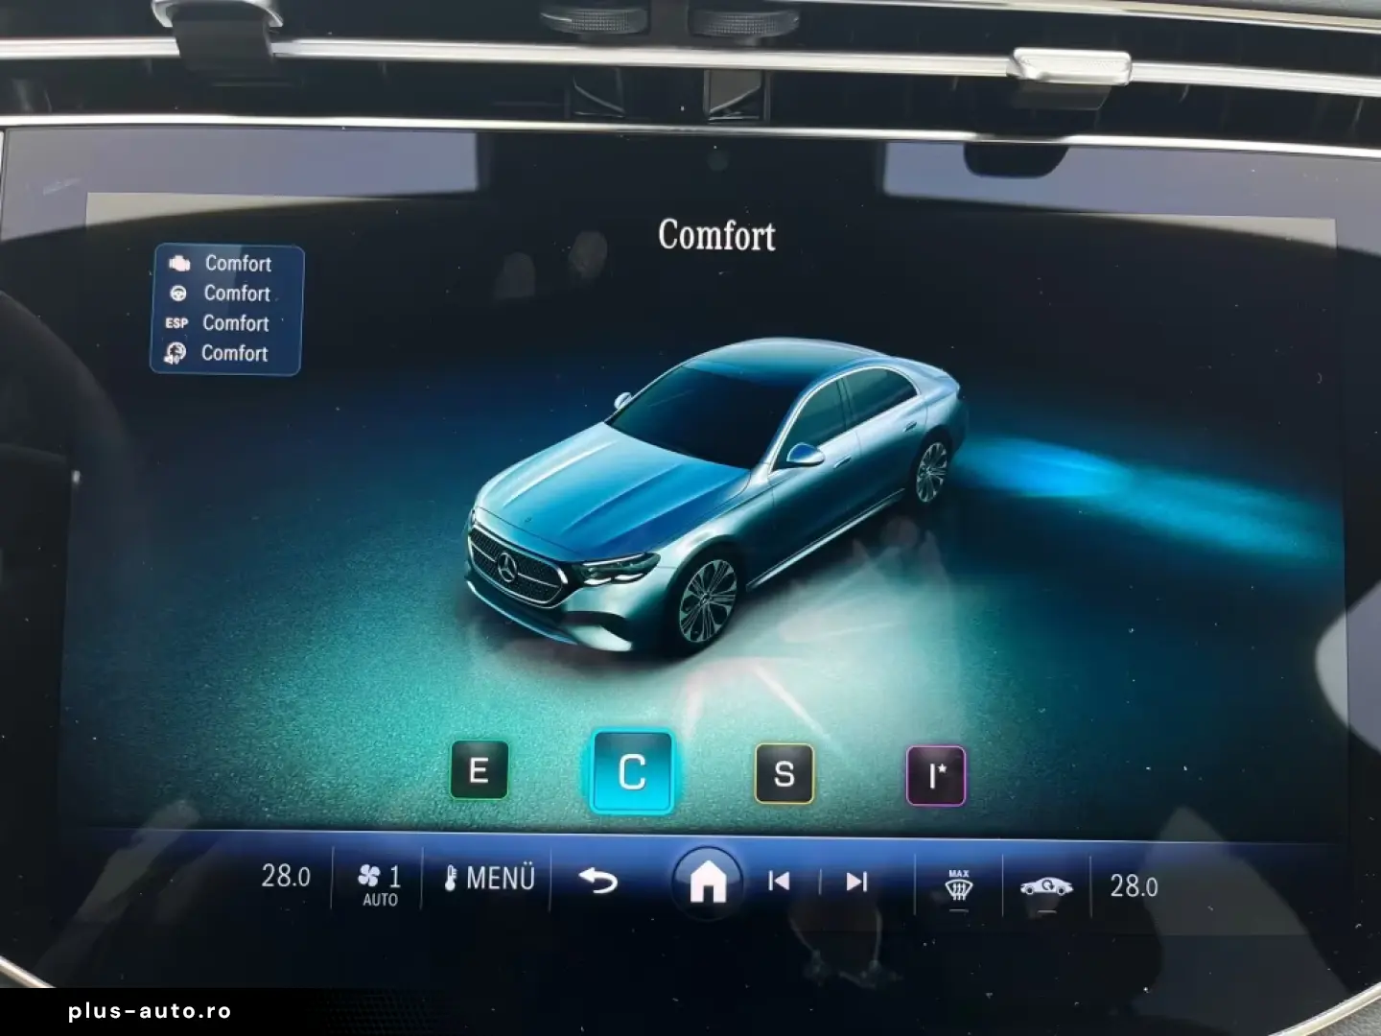The width and height of the screenshot is (1381, 1036).
Task: Select the Comfort (C) mode tab
Action: click(x=631, y=770)
